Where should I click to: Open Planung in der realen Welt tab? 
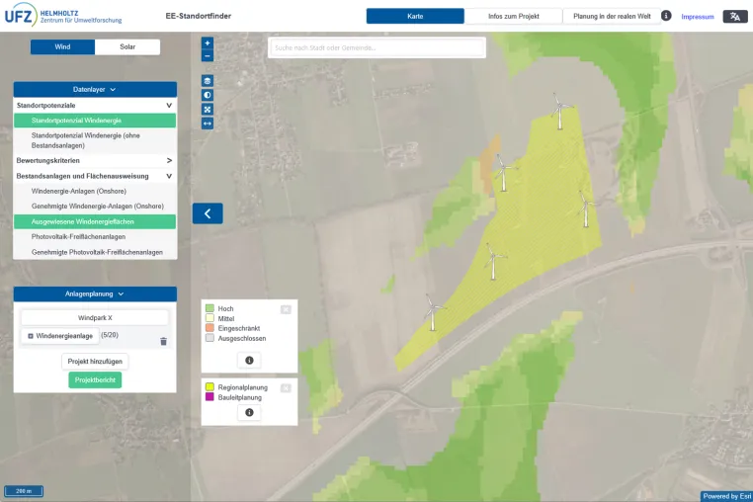point(612,16)
